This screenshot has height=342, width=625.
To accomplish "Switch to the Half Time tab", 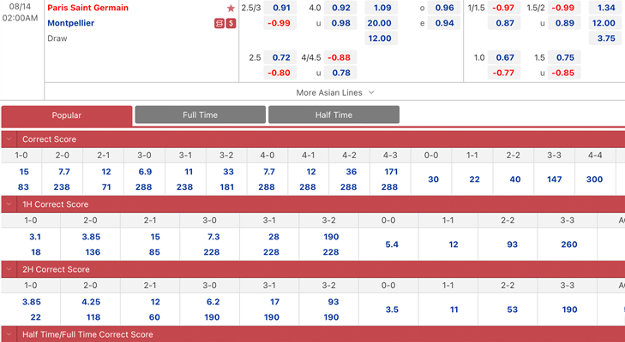I will 334,115.
